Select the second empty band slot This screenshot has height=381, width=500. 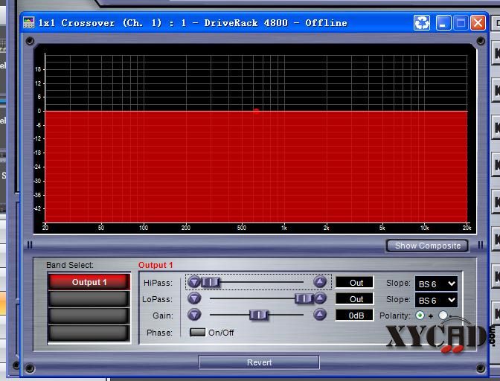pos(89,299)
